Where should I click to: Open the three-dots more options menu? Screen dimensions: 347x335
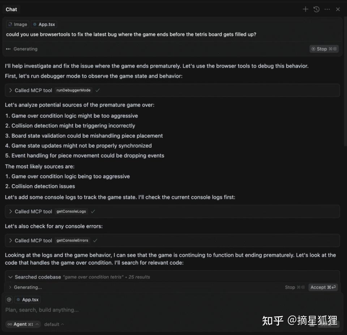(327, 9)
